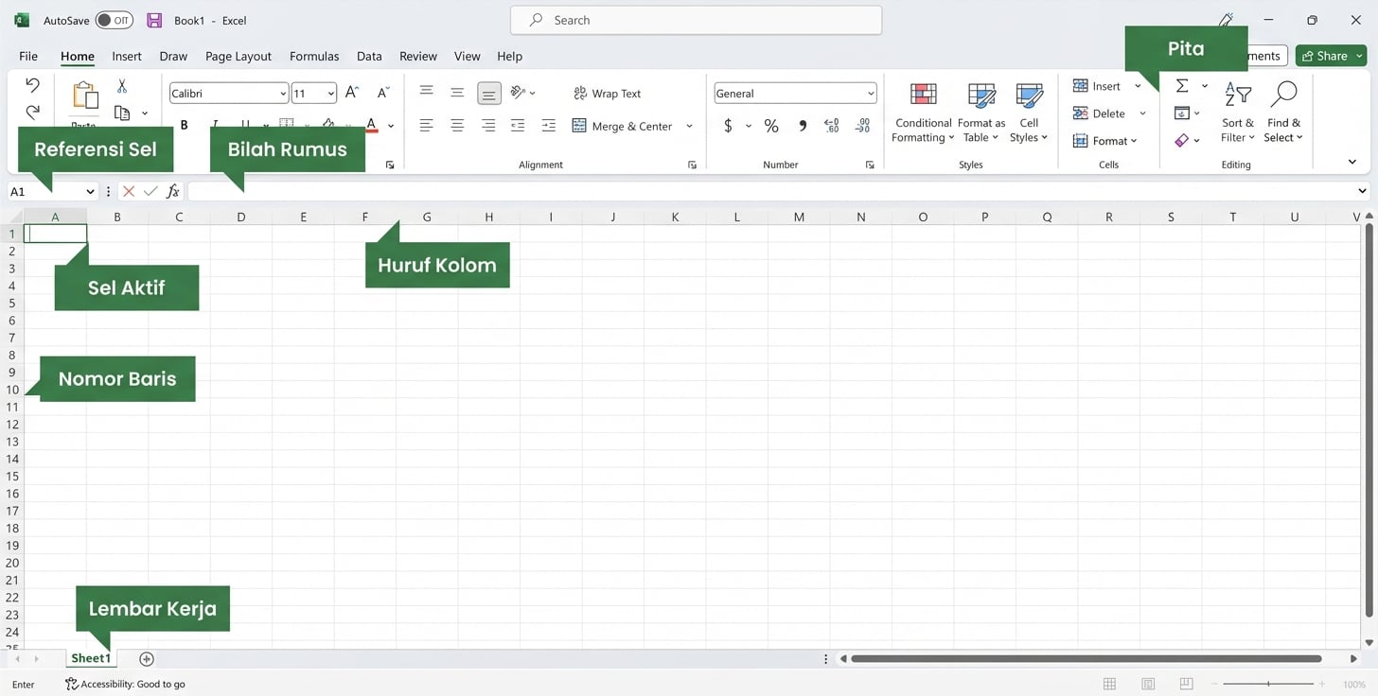This screenshot has width=1378, height=696.
Task: Toggle underline formatting
Action: pyautogui.click(x=244, y=124)
